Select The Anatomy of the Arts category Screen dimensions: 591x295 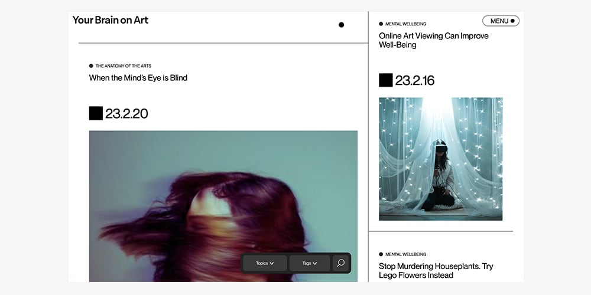click(x=124, y=66)
